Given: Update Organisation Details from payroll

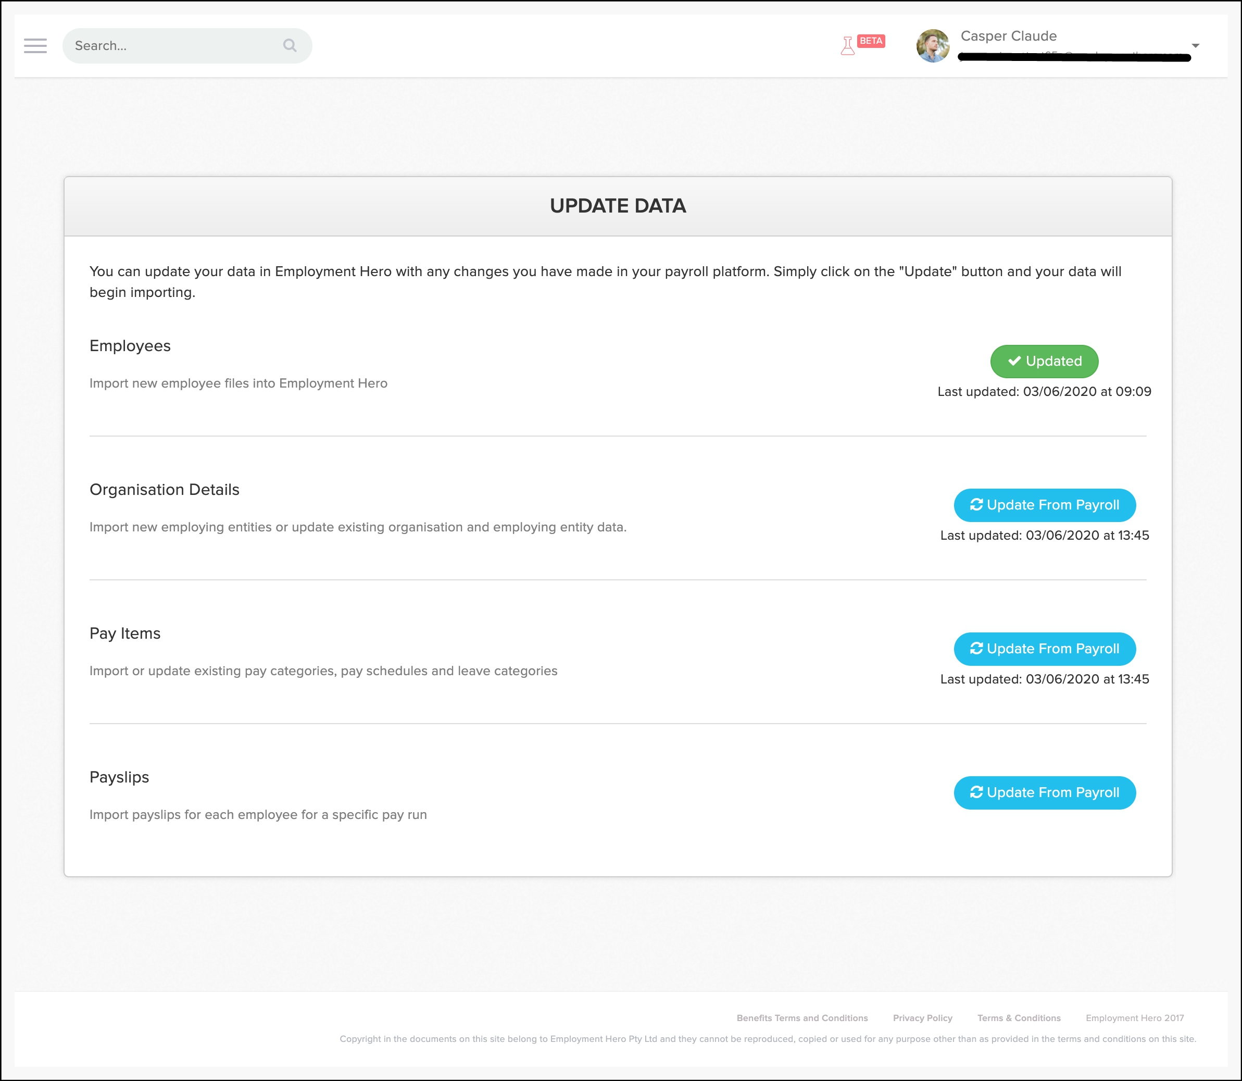Looking at the screenshot, I should (x=1044, y=505).
